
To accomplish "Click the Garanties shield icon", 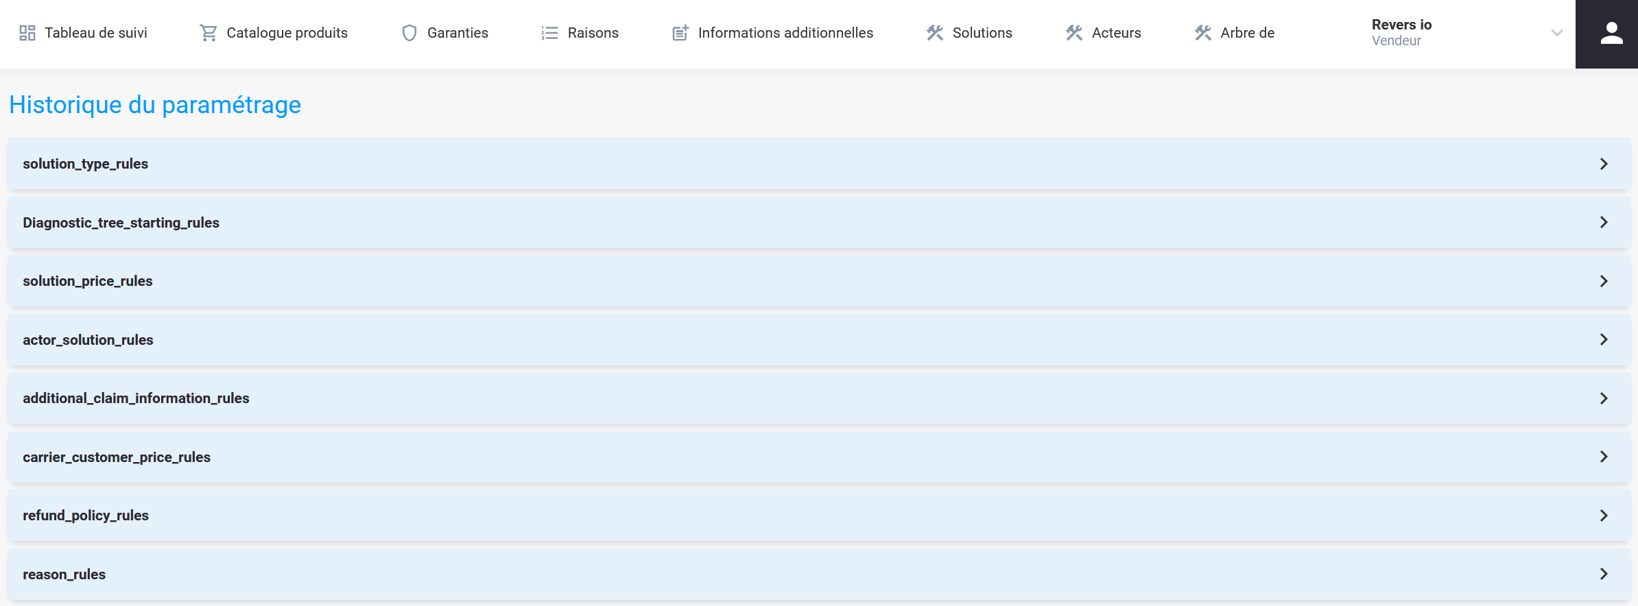I will click(409, 33).
